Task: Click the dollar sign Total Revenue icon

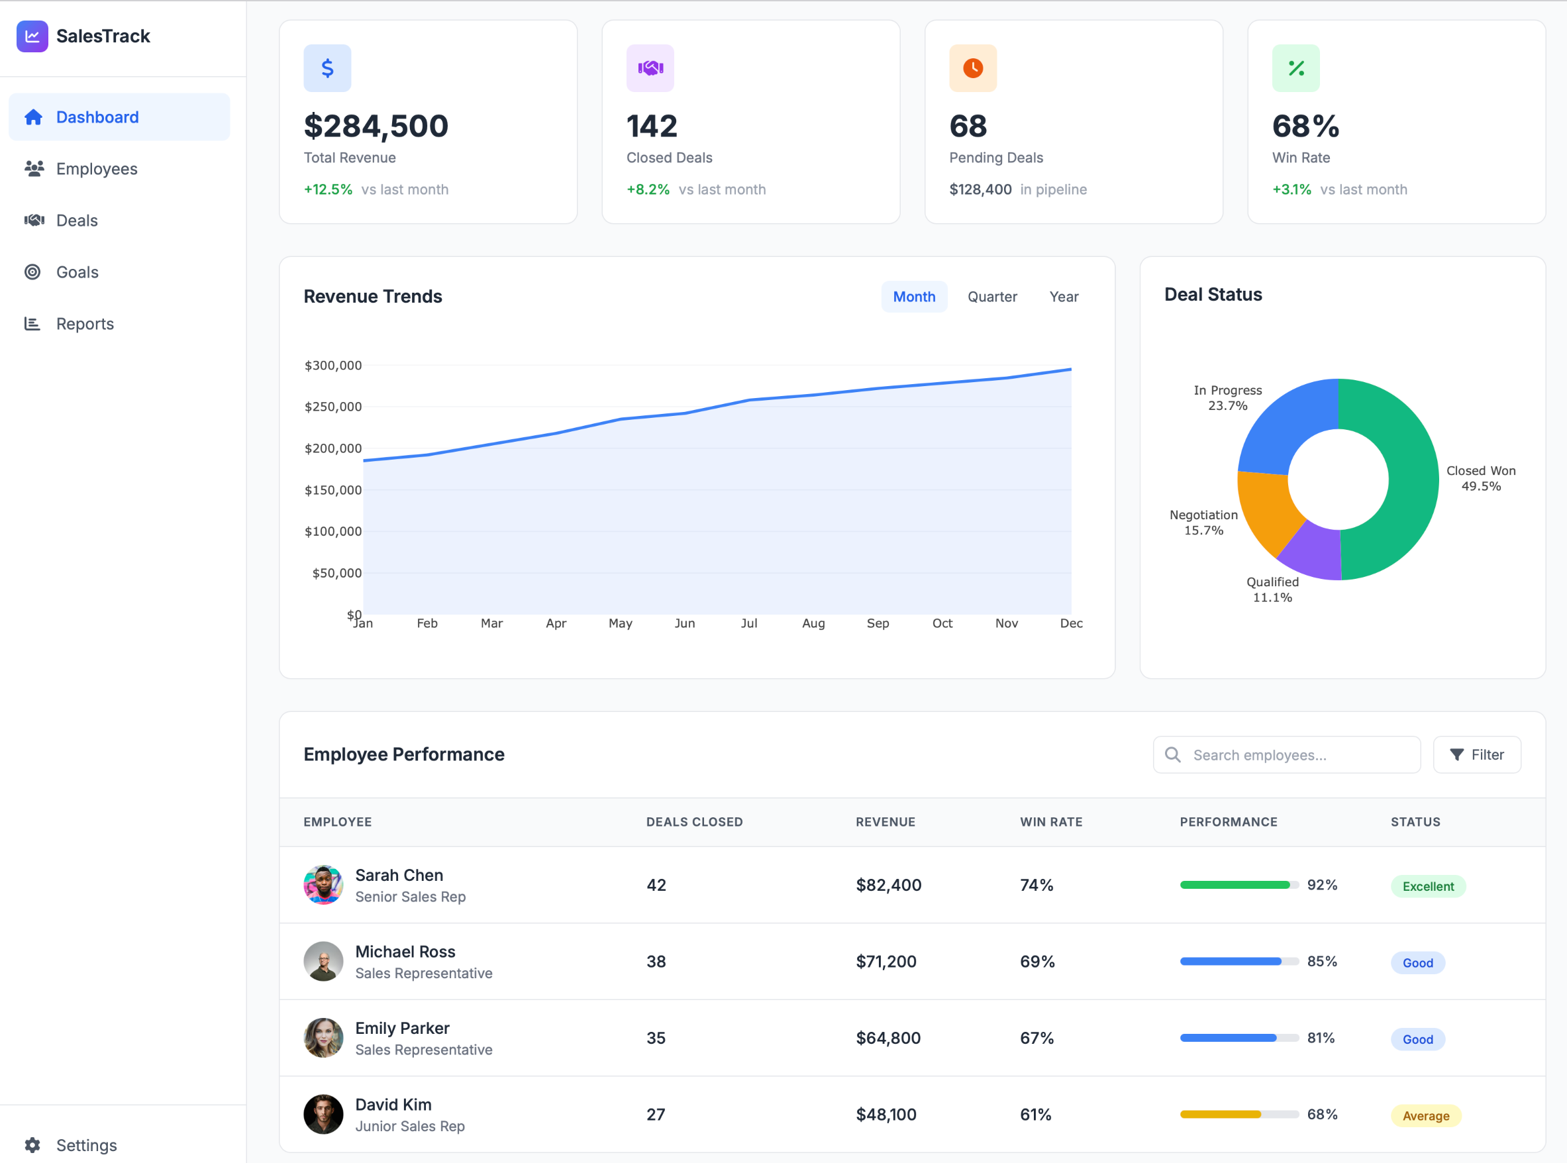Action: click(327, 68)
